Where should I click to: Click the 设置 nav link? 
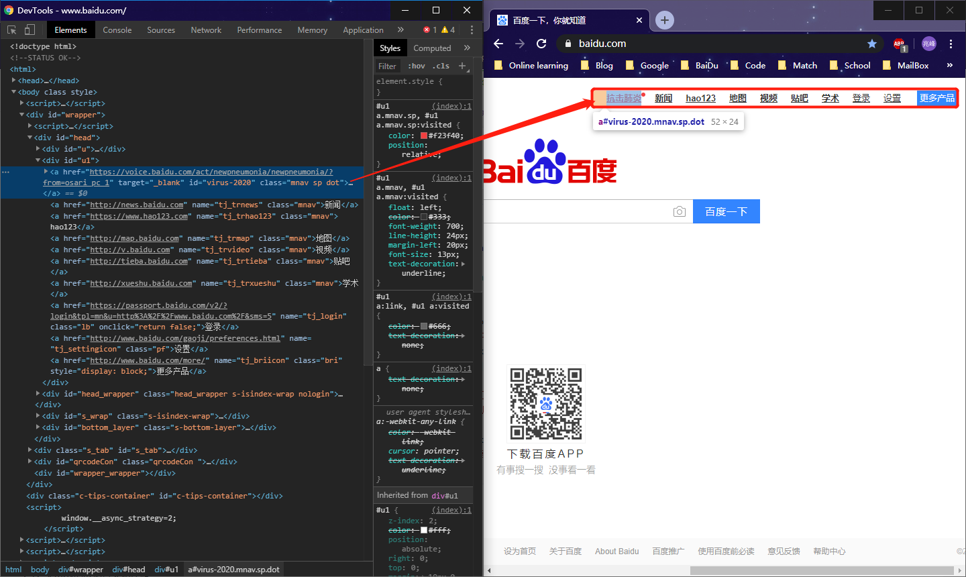[892, 98]
